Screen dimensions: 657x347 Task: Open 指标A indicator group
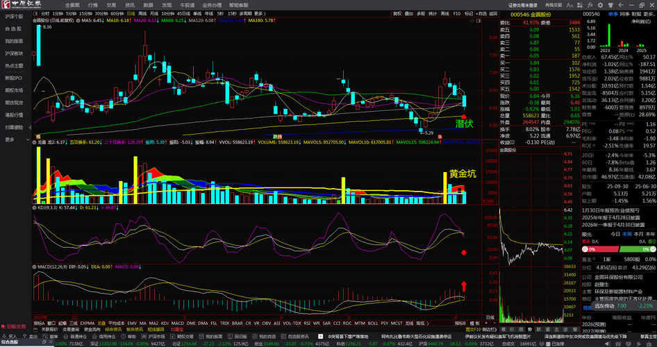(39, 323)
